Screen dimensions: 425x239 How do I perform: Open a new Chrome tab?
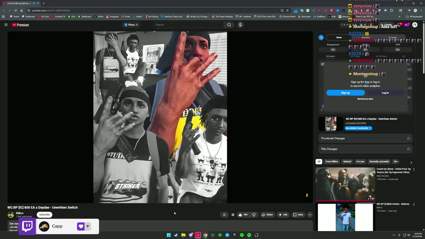point(43,3)
